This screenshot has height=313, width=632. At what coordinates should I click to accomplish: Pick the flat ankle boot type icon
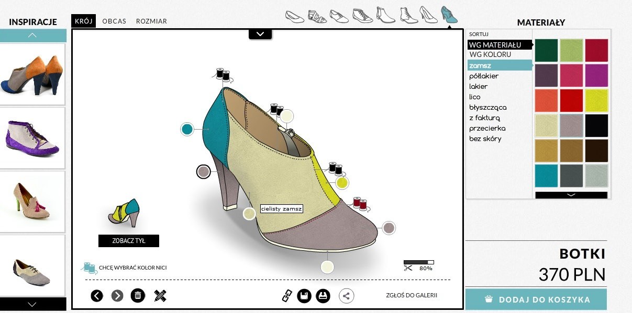coord(385,15)
